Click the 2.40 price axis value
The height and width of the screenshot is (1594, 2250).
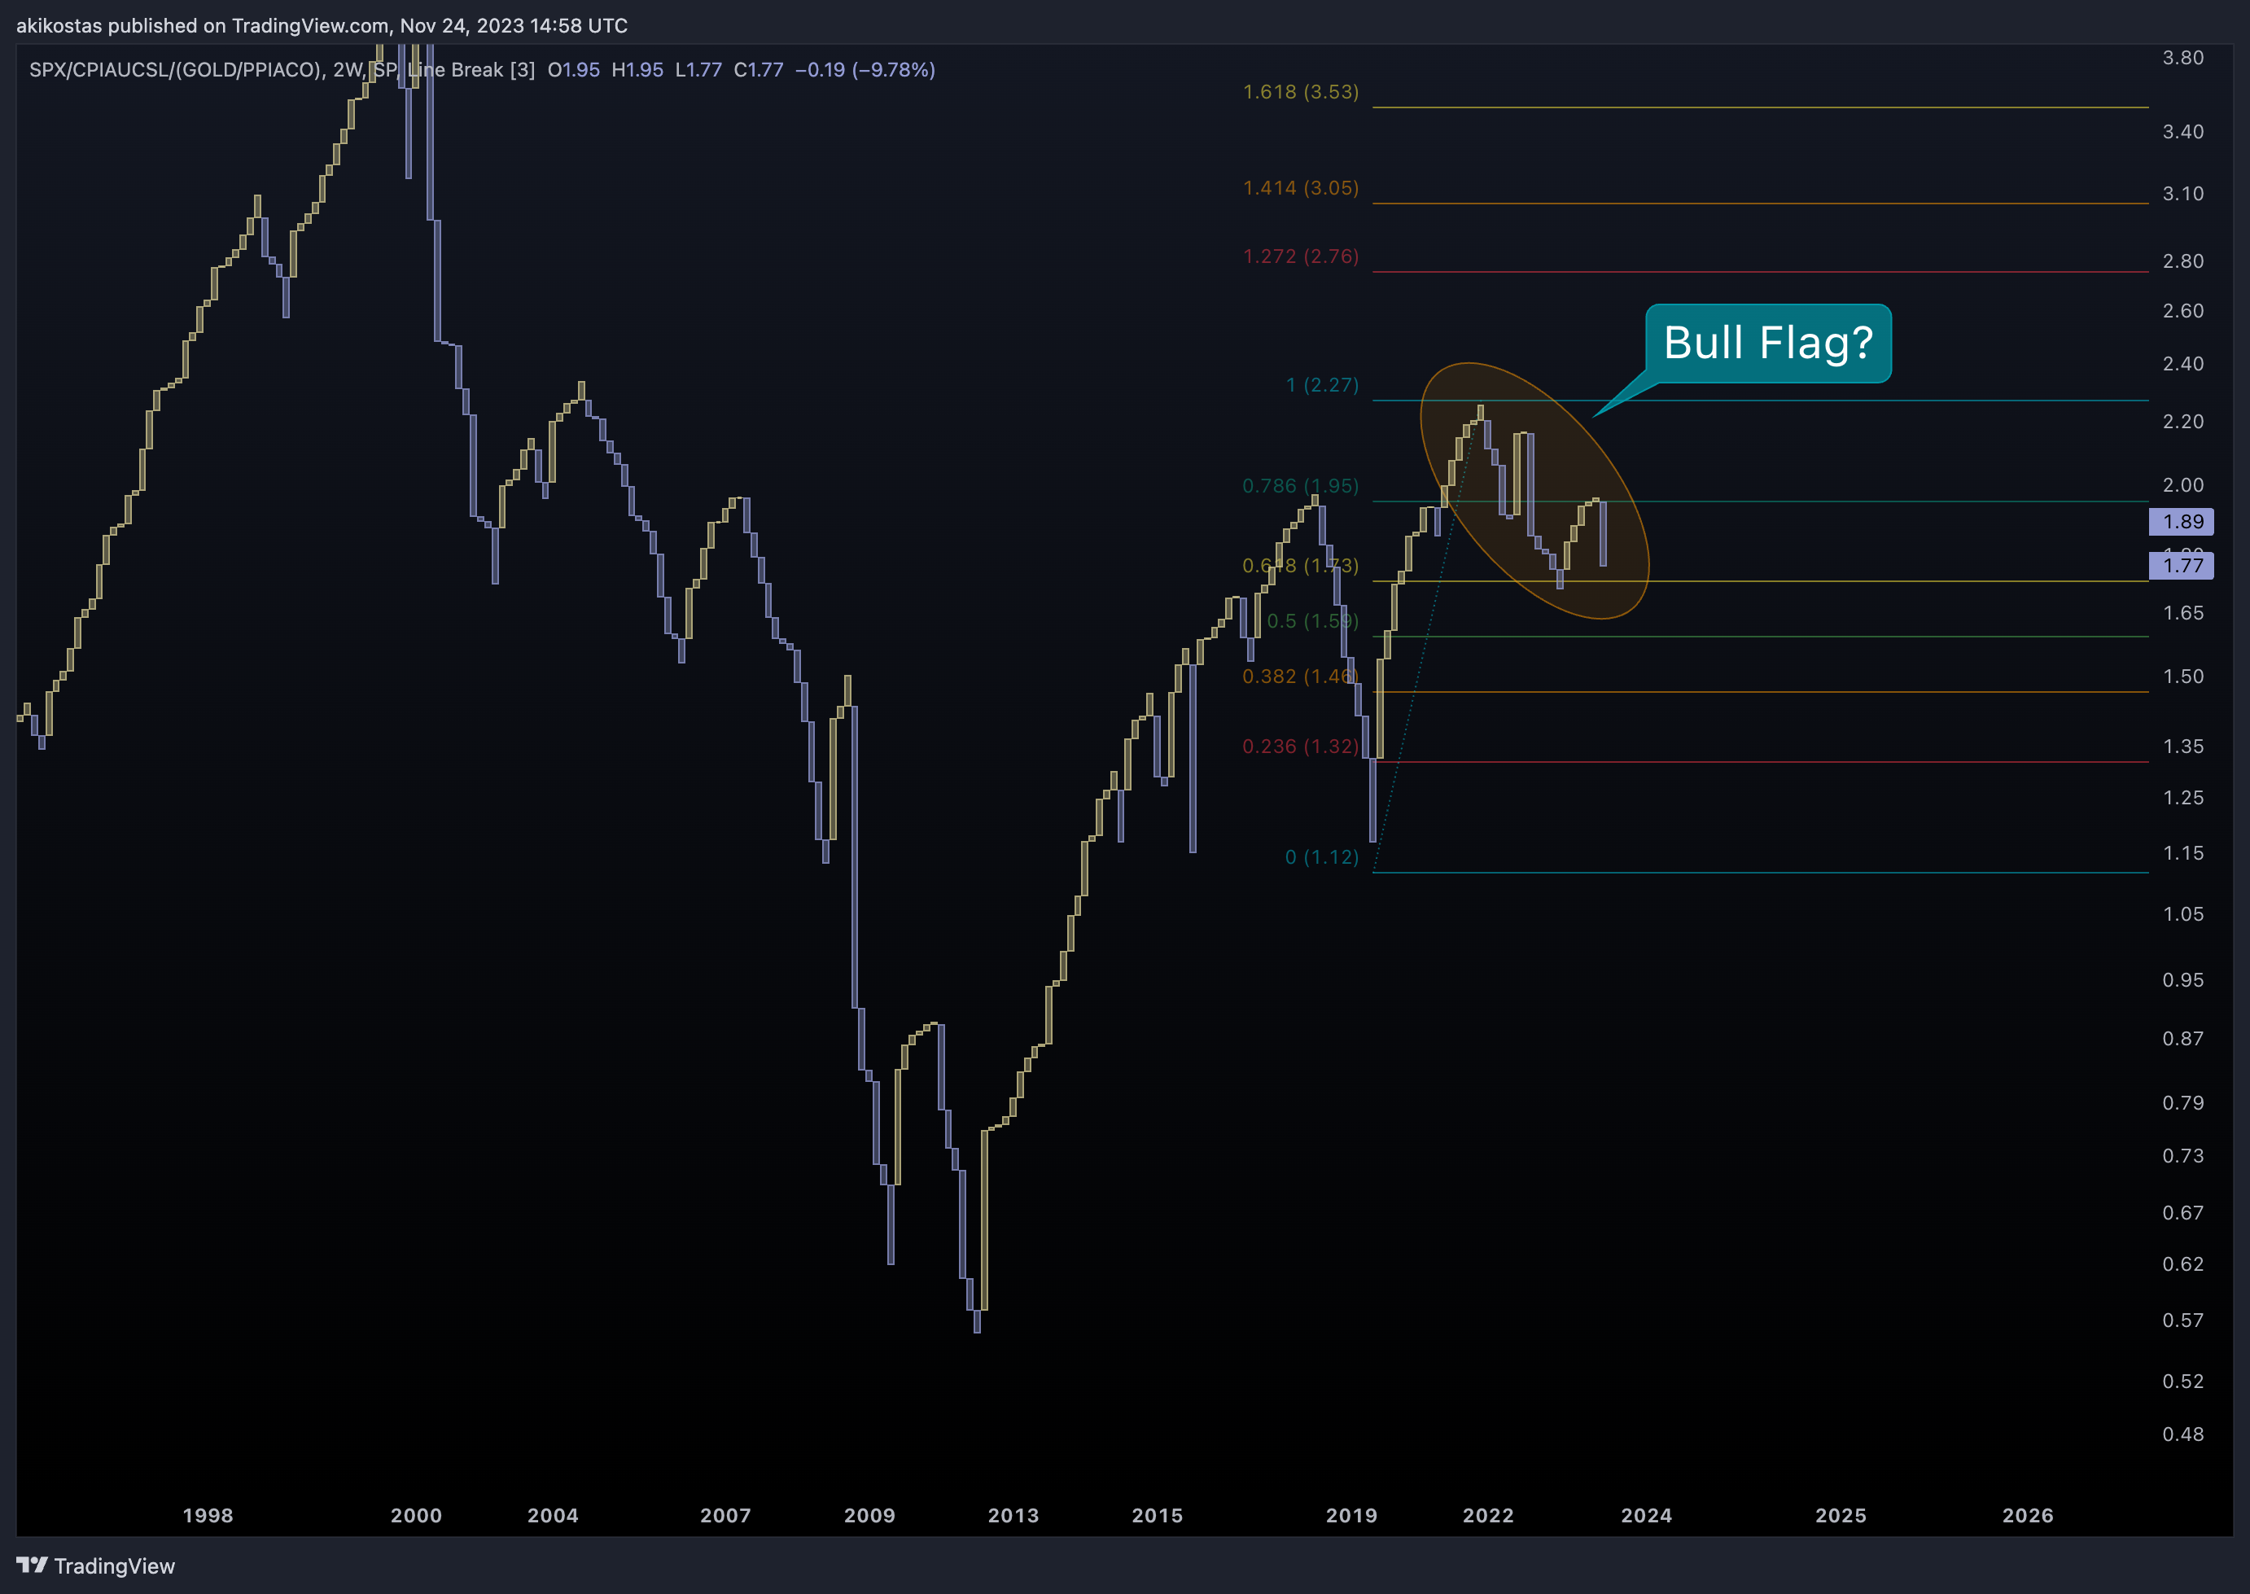tap(2182, 364)
